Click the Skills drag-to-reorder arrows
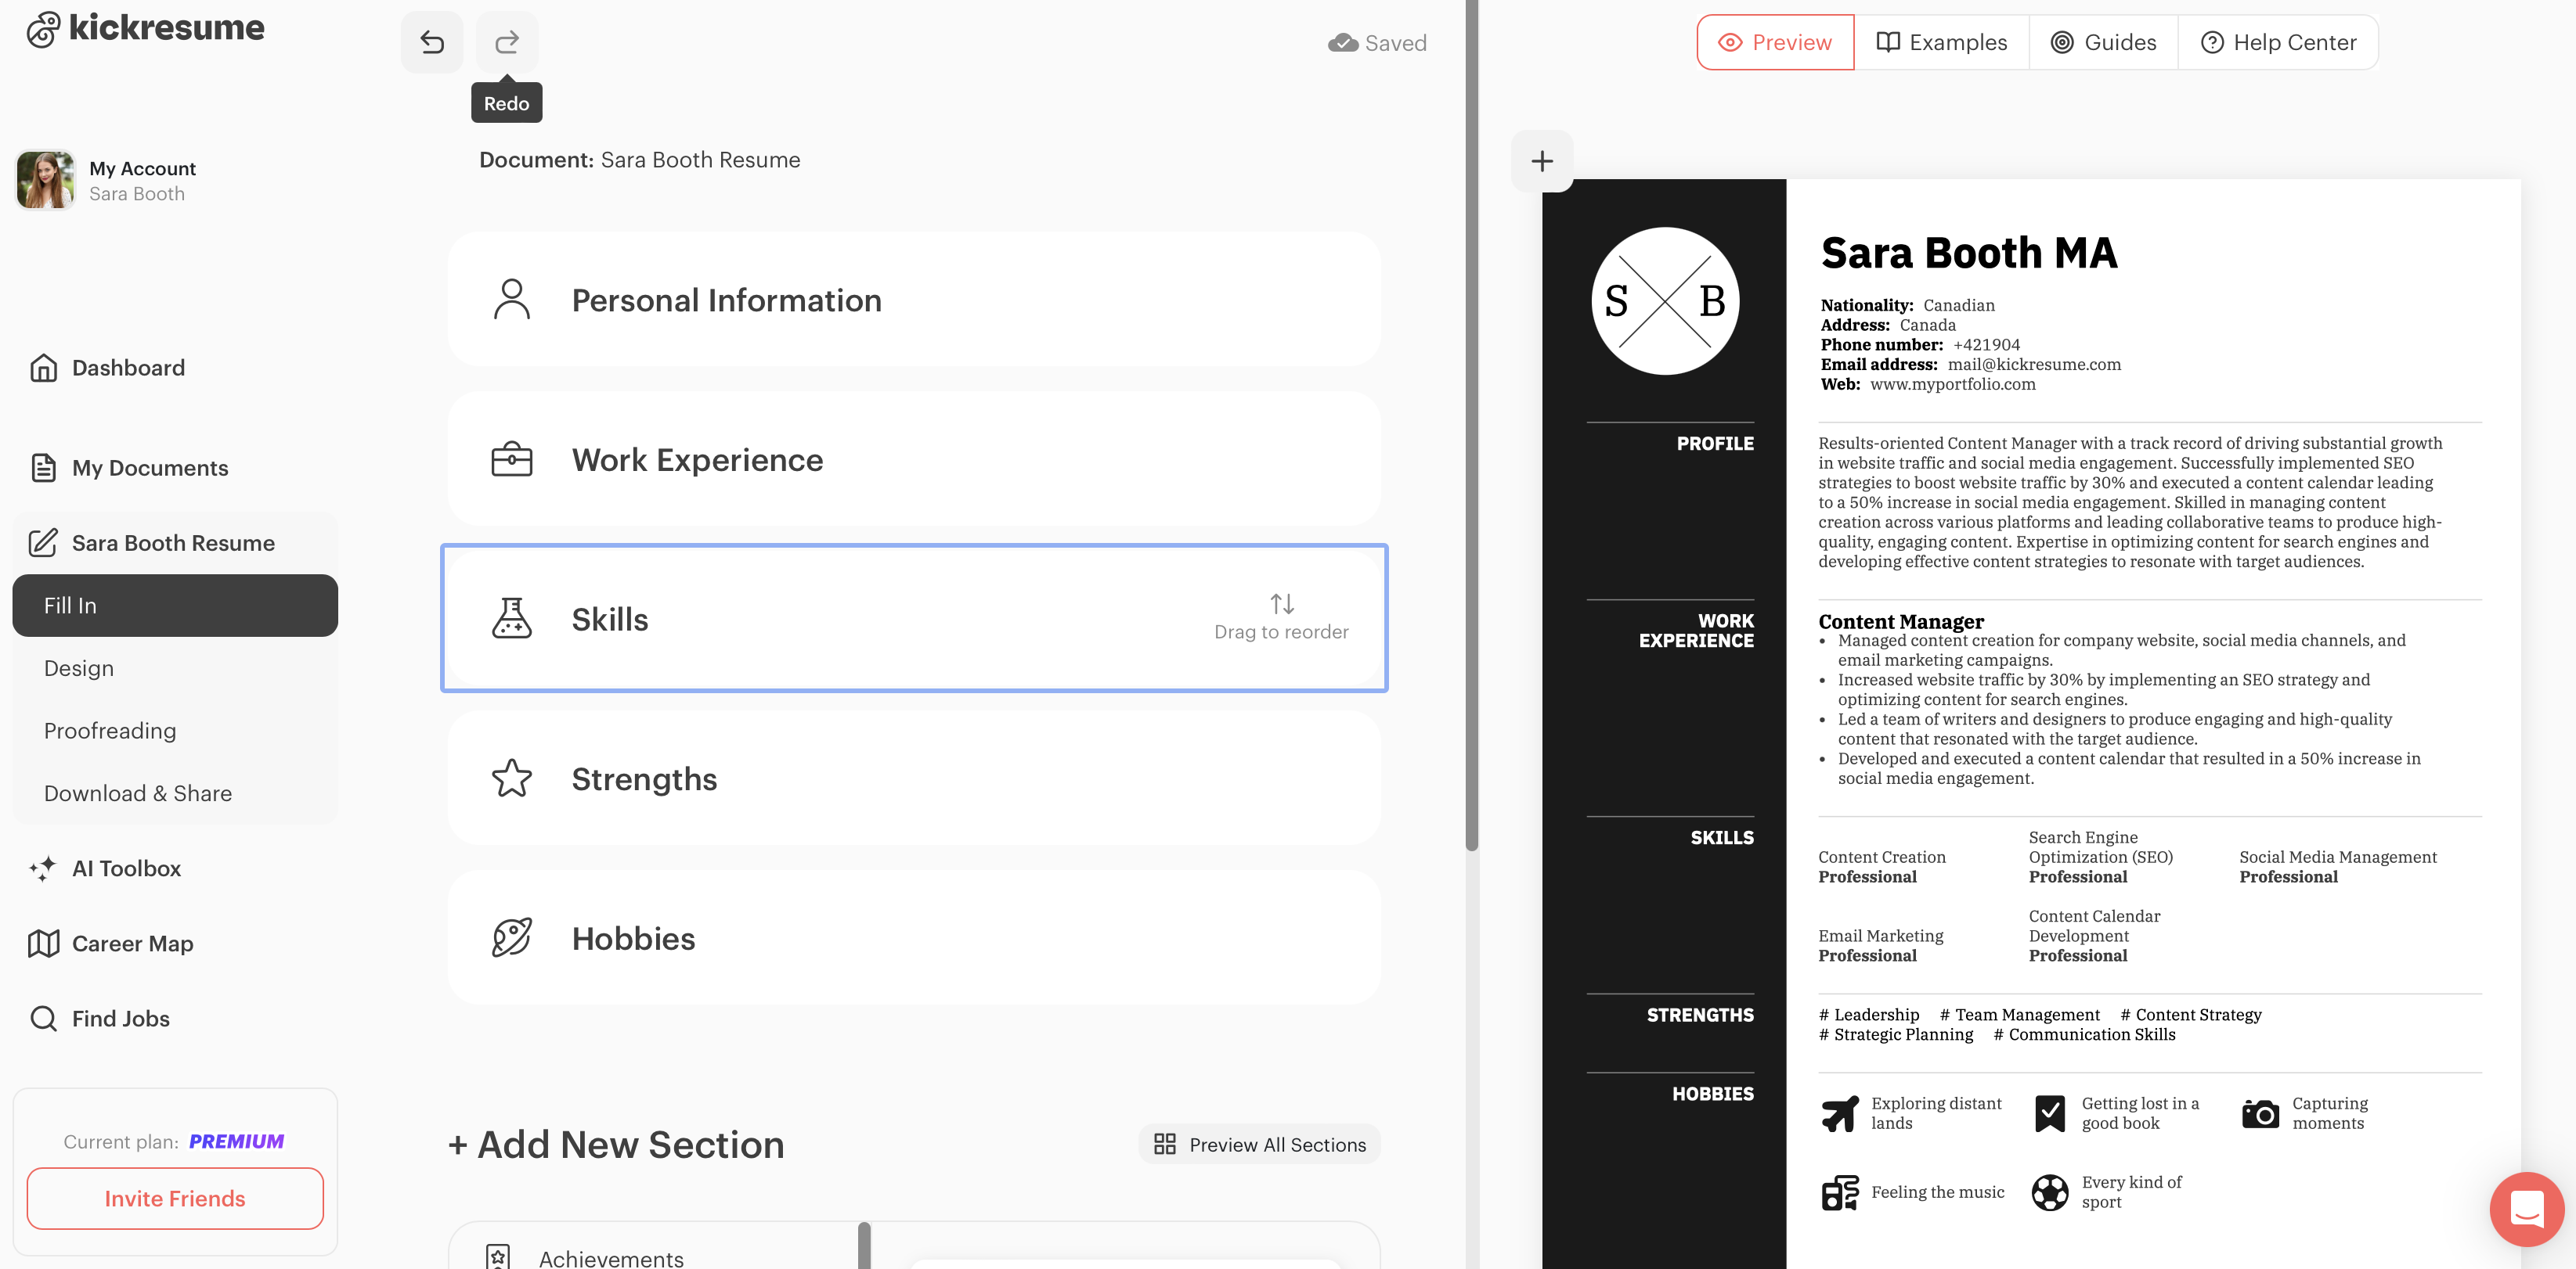2576x1269 pixels. (1282, 605)
